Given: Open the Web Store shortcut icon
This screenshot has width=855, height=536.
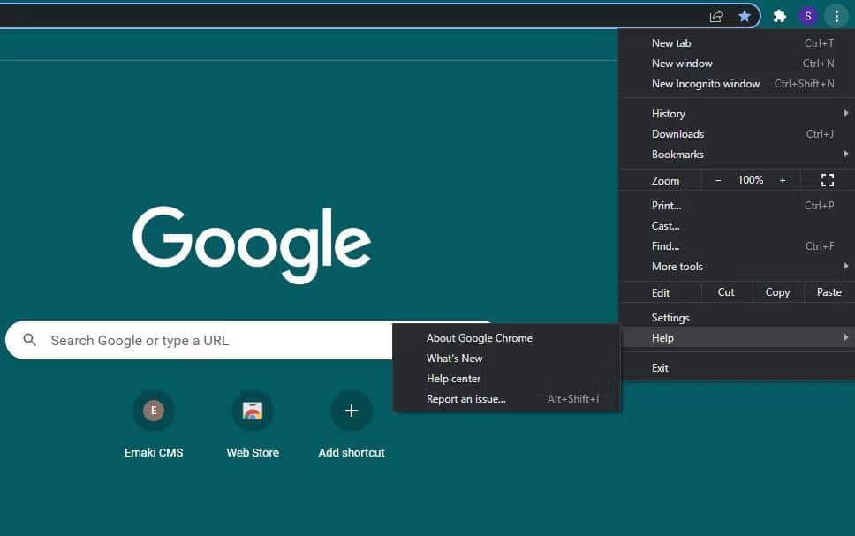Looking at the screenshot, I should pos(253,411).
